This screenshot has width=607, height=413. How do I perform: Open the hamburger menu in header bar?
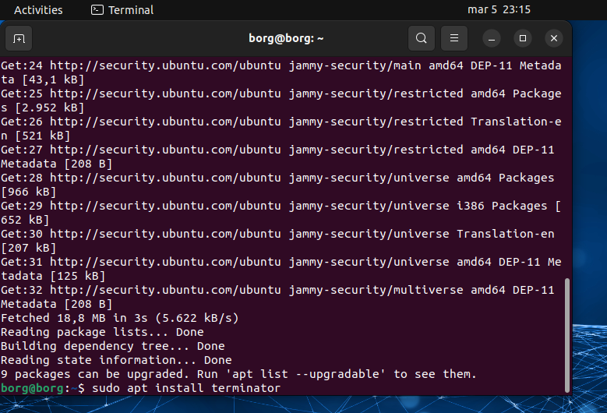click(x=454, y=38)
